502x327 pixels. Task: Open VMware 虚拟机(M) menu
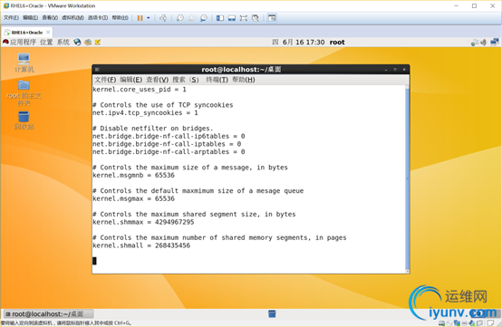point(72,18)
